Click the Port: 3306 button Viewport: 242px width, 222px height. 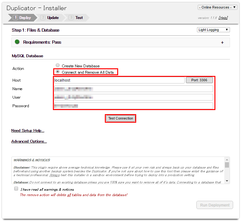pos(199,80)
